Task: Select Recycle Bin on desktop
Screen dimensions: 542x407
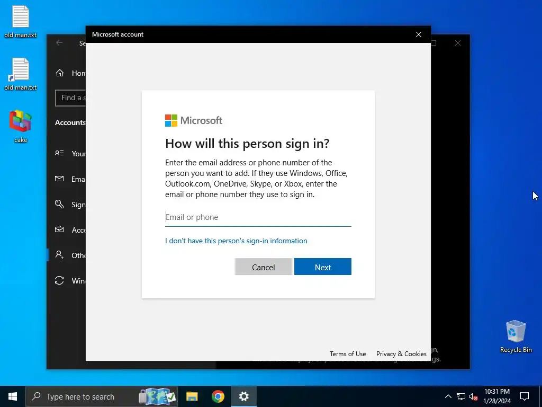Action: click(x=516, y=336)
